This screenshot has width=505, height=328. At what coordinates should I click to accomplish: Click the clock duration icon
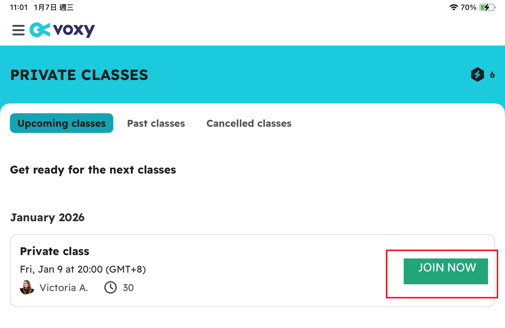[x=111, y=288]
